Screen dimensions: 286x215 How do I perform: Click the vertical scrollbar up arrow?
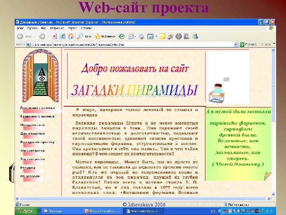[273, 50]
